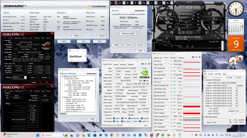
Task: Open the GPU Clock sensor dropdown
Action: click(171, 61)
